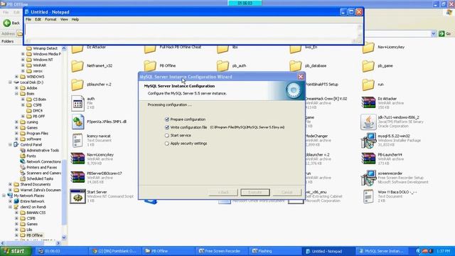Viewport: 455px width, 256px height.
Task: Open the Notepad Edit menu
Action: [x=38, y=19]
